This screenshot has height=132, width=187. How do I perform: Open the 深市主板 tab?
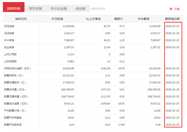pyautogui.click(x=35, y=8)
